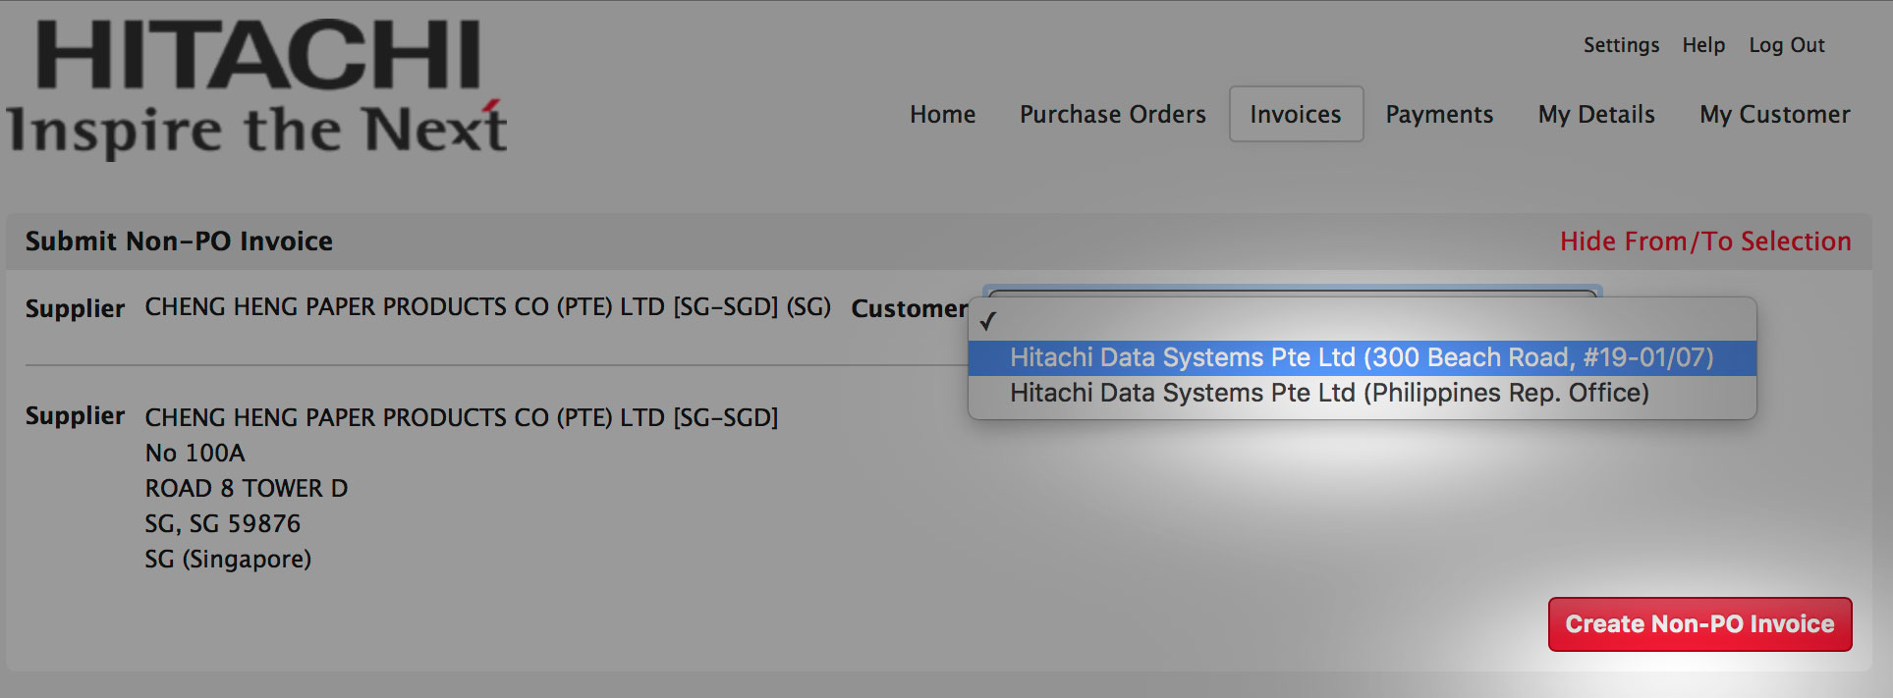Click the ROAD 8 TOWER D address line
1893x698 pixels.
246,489
